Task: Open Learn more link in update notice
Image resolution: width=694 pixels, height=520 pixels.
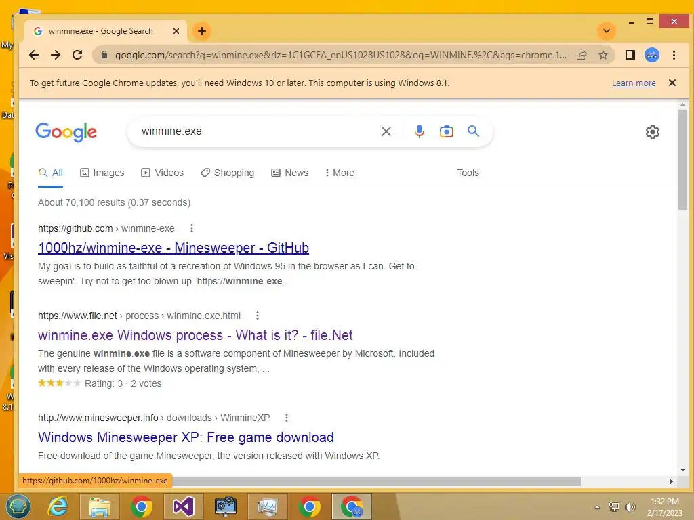Action: click(x=634, y=83)
